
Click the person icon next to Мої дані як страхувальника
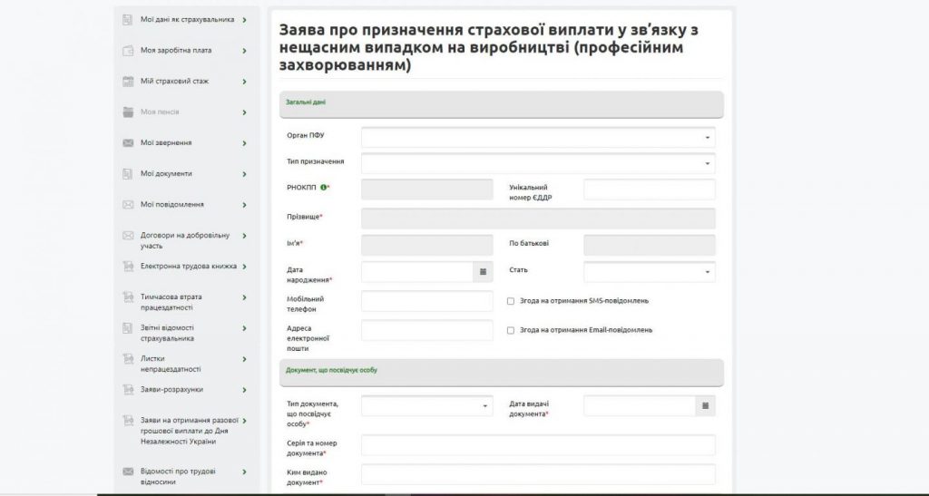tap(129, 19)
